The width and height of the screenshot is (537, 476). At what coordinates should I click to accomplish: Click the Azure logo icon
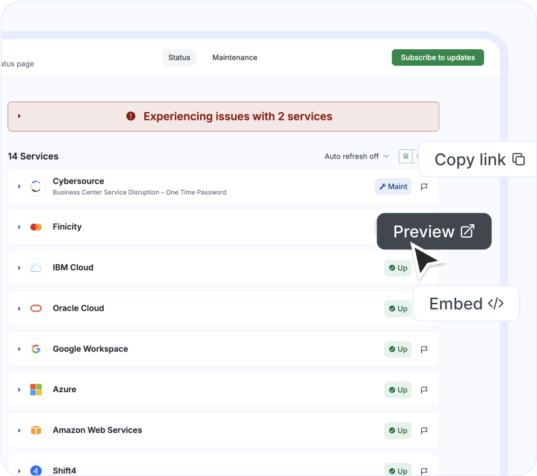pos(36,390)
